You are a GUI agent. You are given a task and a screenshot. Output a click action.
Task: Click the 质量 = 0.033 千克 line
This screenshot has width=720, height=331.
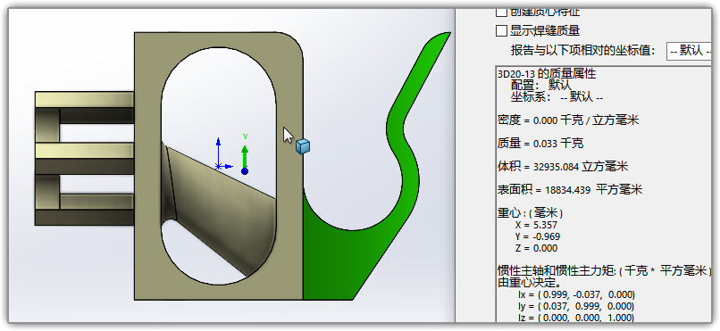540,144
